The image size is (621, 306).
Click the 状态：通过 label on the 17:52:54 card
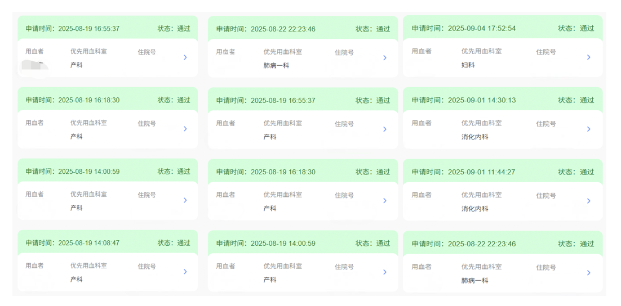coord(576,28)
